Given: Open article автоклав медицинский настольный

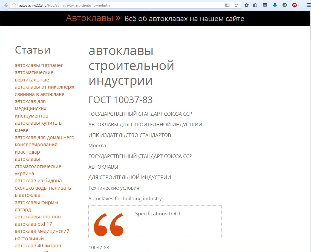Looking at the screenshot, I should point(42,235).
